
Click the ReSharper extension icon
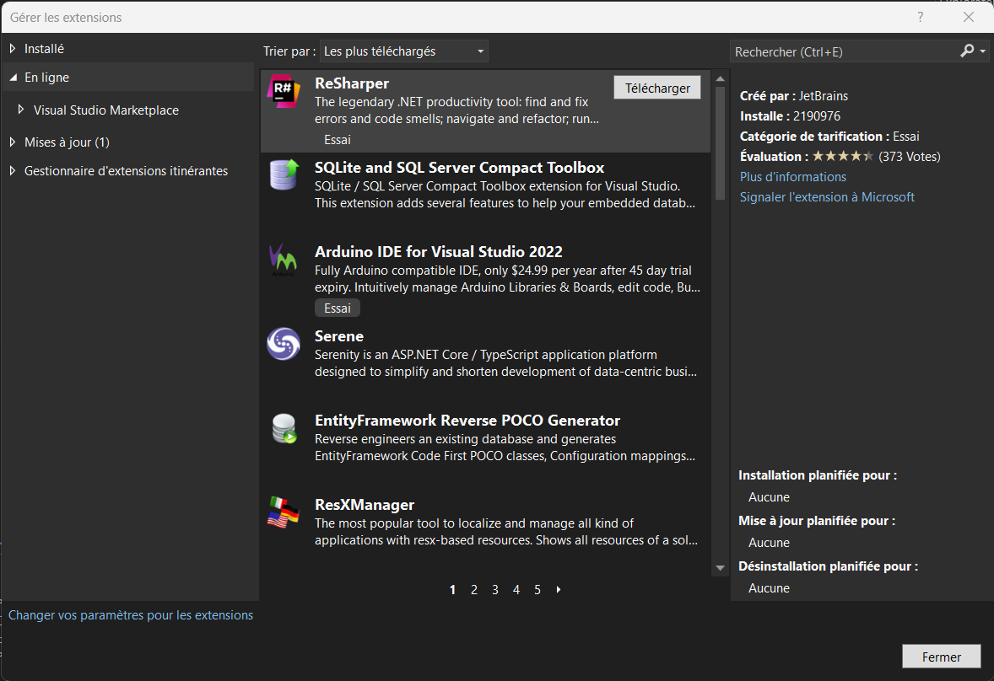[x=284, y=91]
